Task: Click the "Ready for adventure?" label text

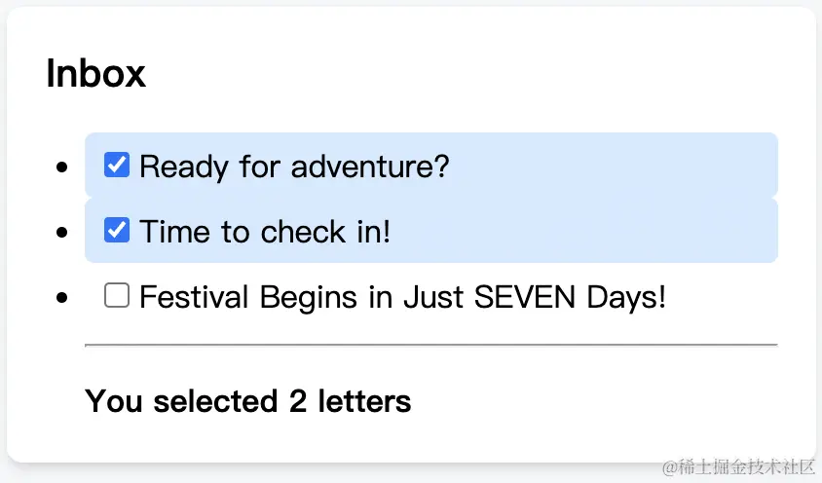Action: pos(294,167)
